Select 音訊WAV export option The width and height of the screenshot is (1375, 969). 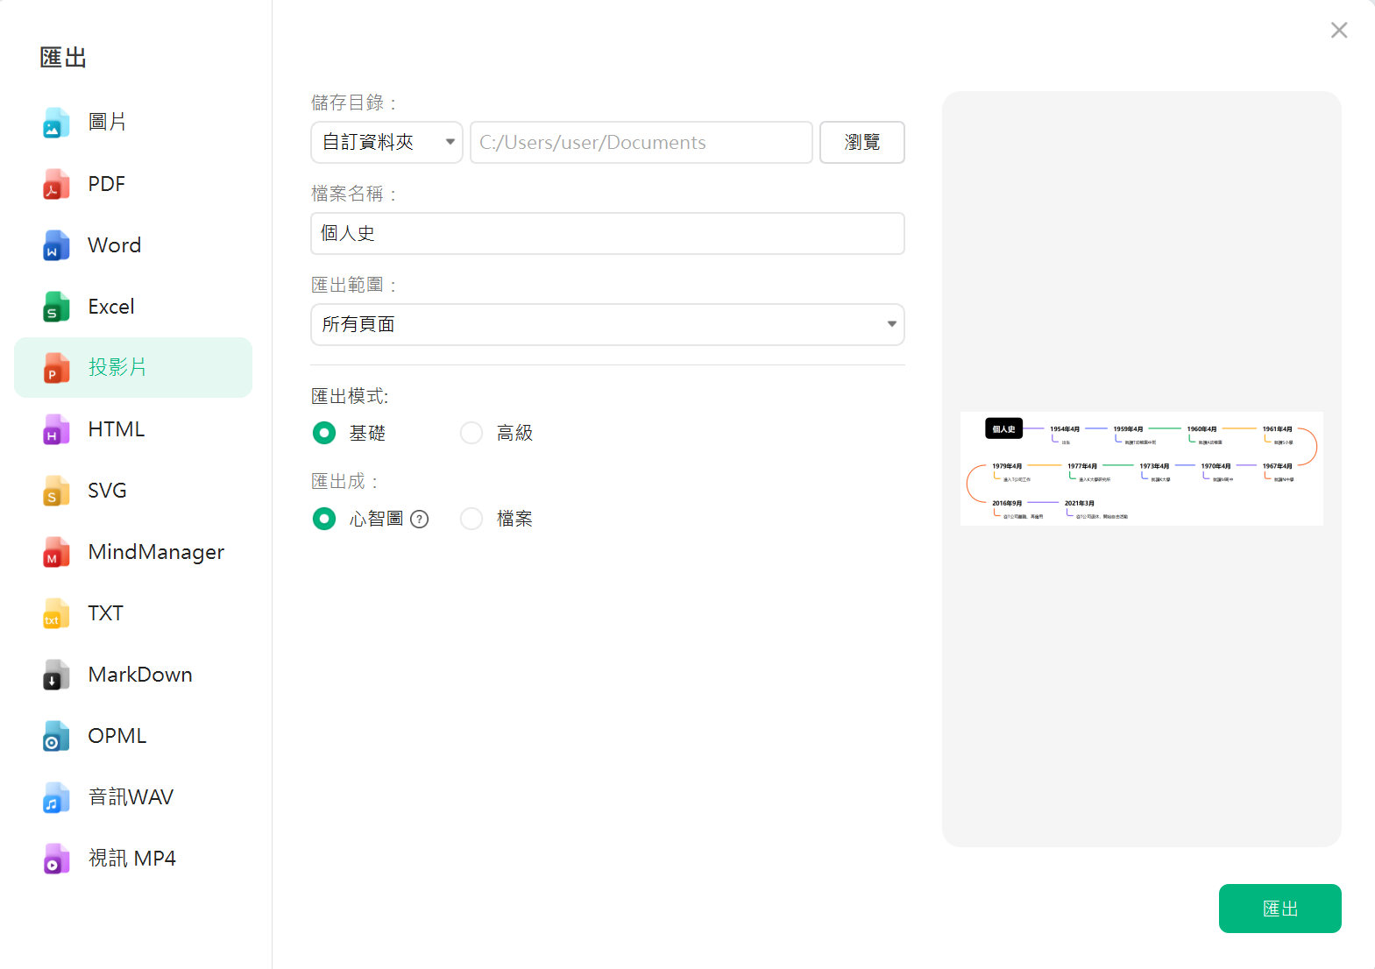point(133,796)
